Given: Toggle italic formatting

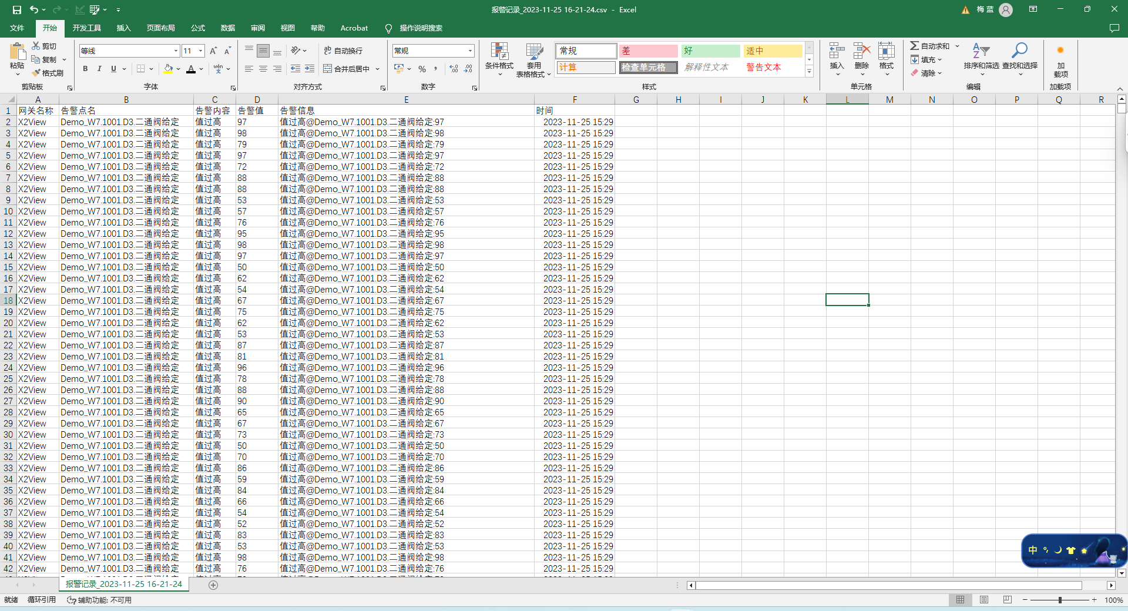Looking at the screenshot, I should (99, 69).
